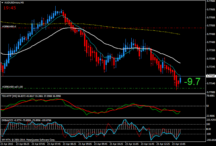Image resolution: width=216 pixels, height=146 pixels.
Task: Click the 23 Apr 12:25 time label
Action: click(163, 144)
